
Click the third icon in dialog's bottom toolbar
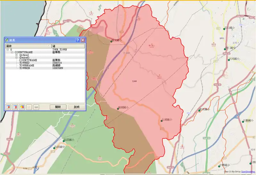(22, 107)
